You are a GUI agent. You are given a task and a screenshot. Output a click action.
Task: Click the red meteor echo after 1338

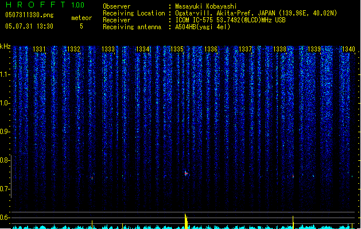293,176
